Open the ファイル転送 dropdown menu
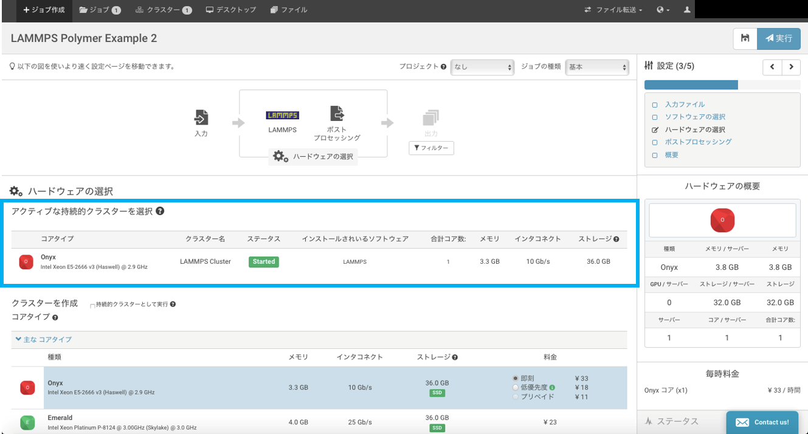This screenshot has height=434, width=808. [613, 10]
